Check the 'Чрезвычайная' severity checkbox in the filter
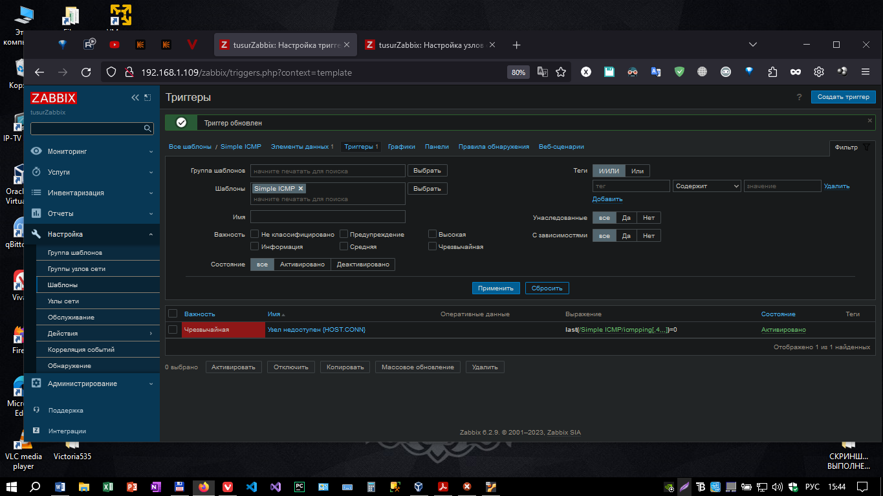 (432, 246)
